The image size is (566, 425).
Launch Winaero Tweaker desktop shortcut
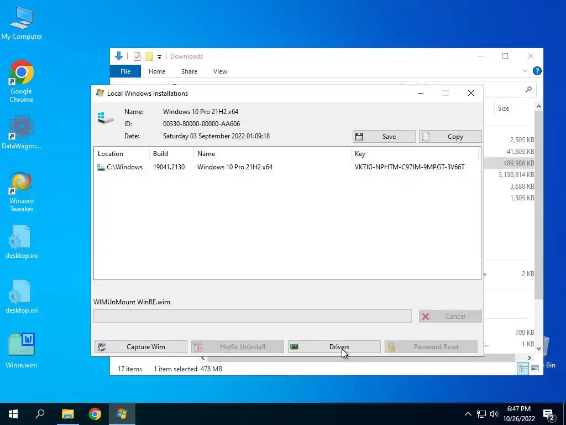[22, 191]
